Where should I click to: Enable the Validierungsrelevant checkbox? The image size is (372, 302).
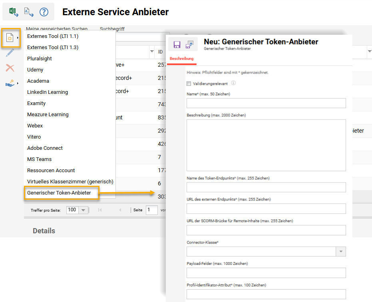(189, 84)
